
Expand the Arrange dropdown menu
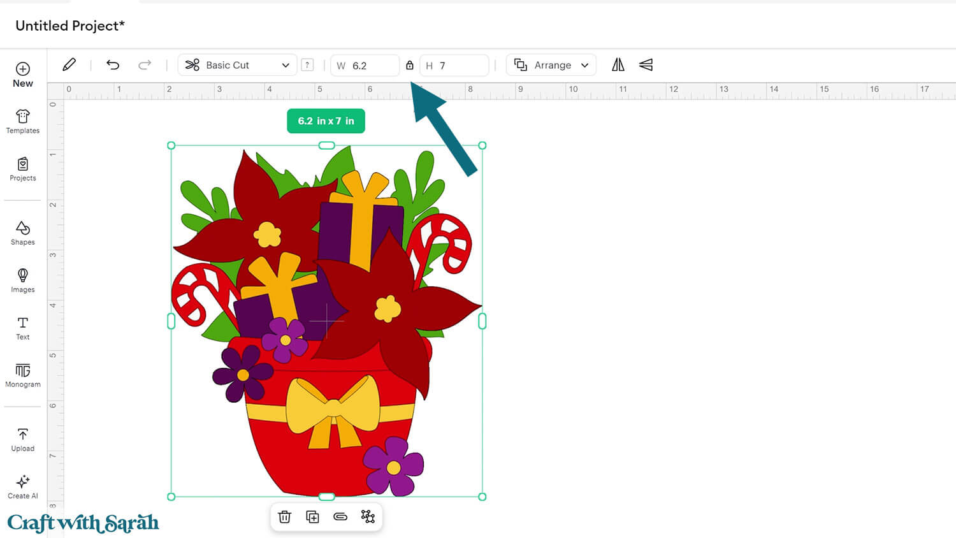coord(551,65)
